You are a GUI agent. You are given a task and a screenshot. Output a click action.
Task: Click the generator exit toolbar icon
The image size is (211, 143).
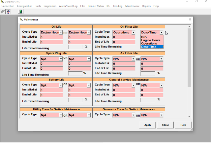pyautogui.click(x=20, y=12)
